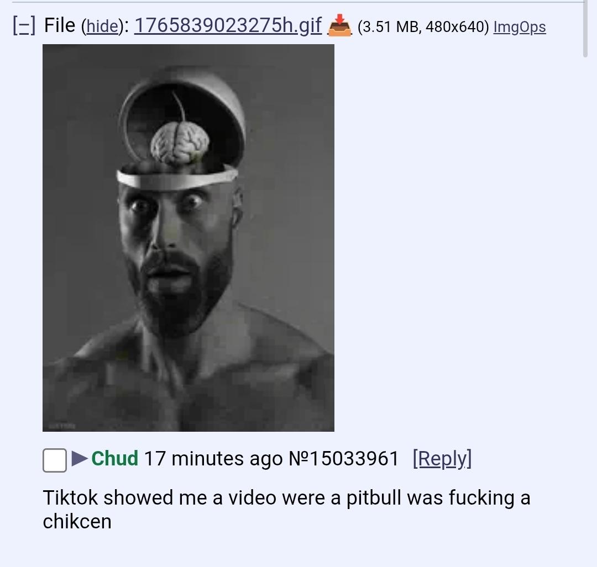Click the "File" label at top
Viewport: 597px width, 567px height.
coord(60,25)
